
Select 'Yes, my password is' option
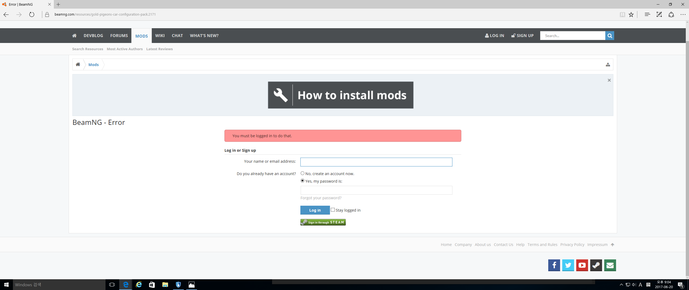click(x=303, y=181)
